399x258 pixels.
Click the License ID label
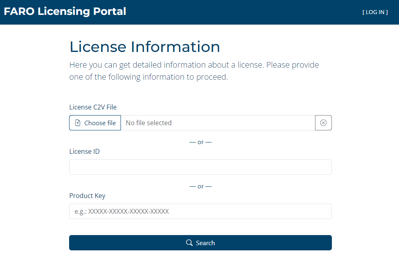coord(84,151)
